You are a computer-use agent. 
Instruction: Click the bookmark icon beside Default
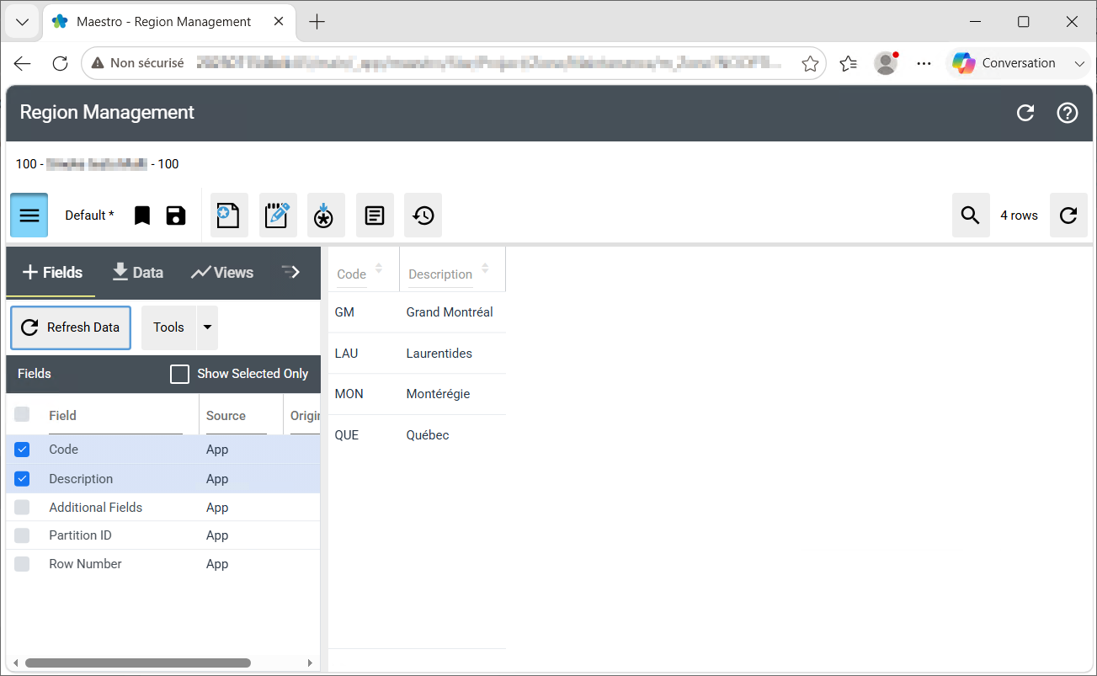[142, 216]
